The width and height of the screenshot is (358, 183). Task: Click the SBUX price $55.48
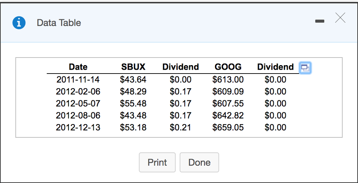pyautogui.click(x=133, y=104)
